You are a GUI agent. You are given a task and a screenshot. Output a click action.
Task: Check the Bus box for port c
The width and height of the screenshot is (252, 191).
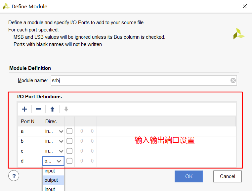[69, 151]
